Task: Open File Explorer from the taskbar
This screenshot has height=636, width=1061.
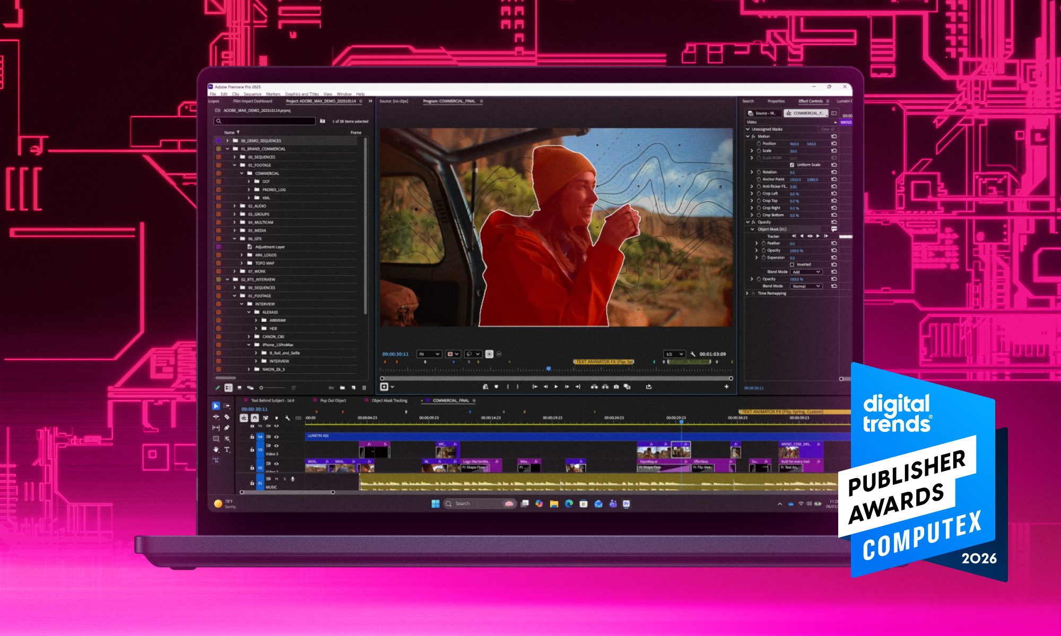Action: click(554, 503)
